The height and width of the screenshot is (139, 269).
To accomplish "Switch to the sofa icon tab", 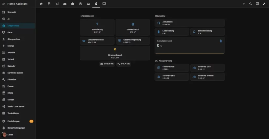I will [65, 4].
